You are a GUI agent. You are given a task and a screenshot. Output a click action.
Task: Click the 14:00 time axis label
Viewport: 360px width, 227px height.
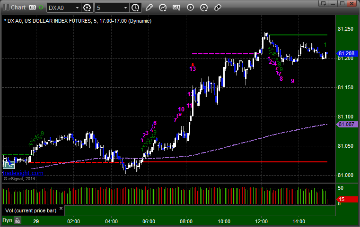pyautogui.click(x=299, y=221)
